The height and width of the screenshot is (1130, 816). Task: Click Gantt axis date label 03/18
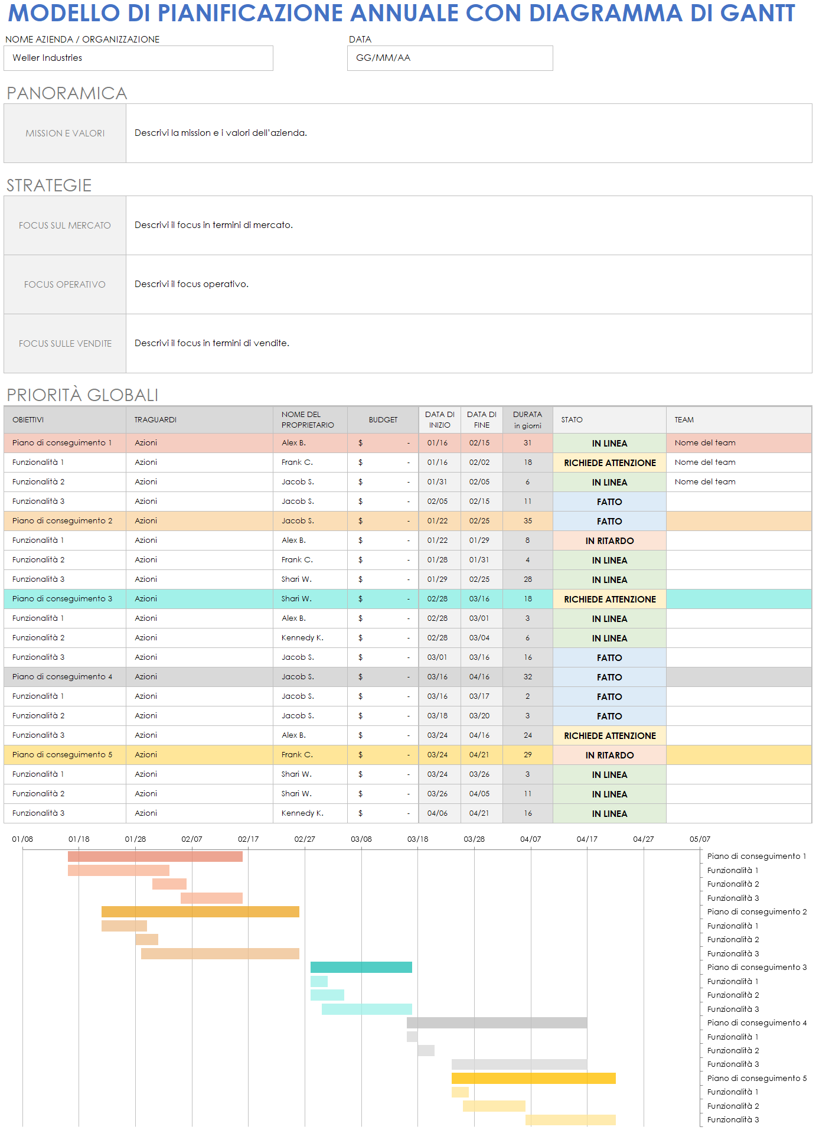click(x=417, y=839)
